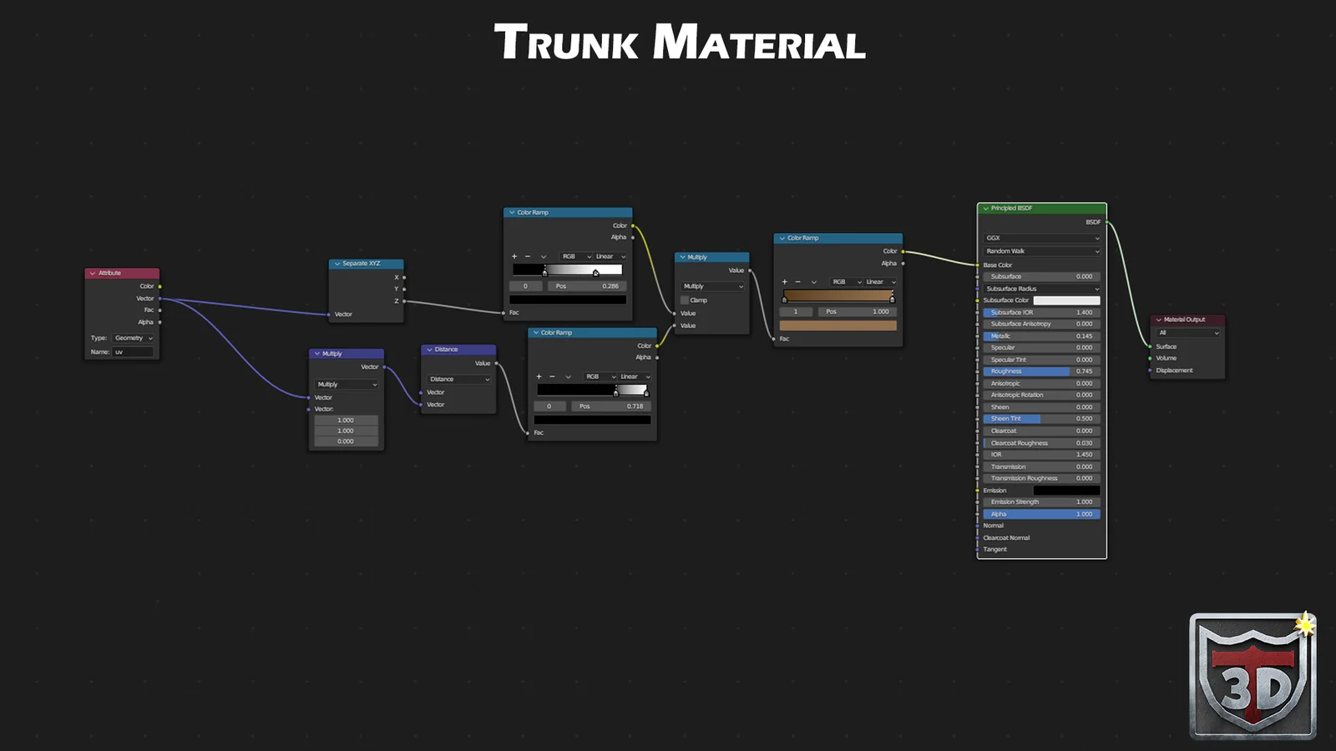Collapse the Principled BSDF node header
1336x751 pixels.
[984, 207]
